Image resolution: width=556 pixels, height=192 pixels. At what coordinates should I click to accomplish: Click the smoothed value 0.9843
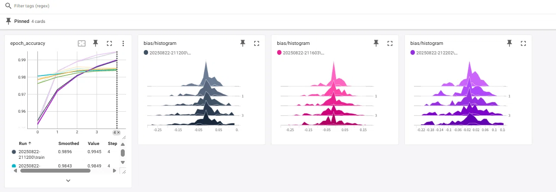pos(65,166)
